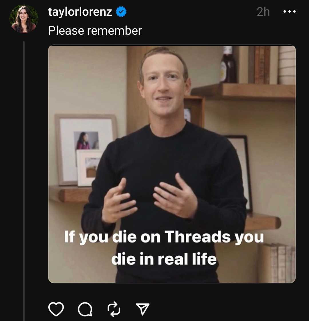Visit the taylorlorenz username link

point(80,12)
